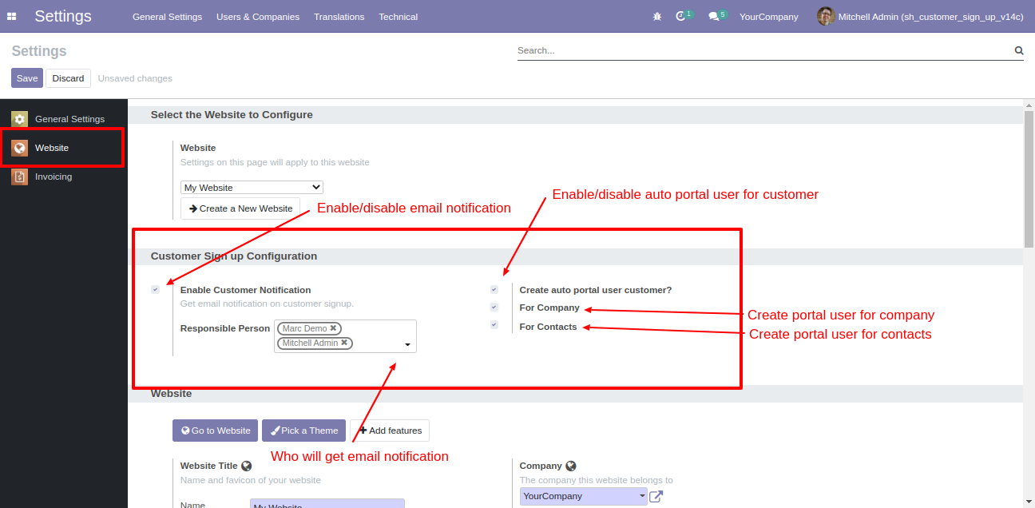Viewport: 1035px width, 508px height.
Task: Click the Settings title in top bar
Action: click(x=63, y=16)
